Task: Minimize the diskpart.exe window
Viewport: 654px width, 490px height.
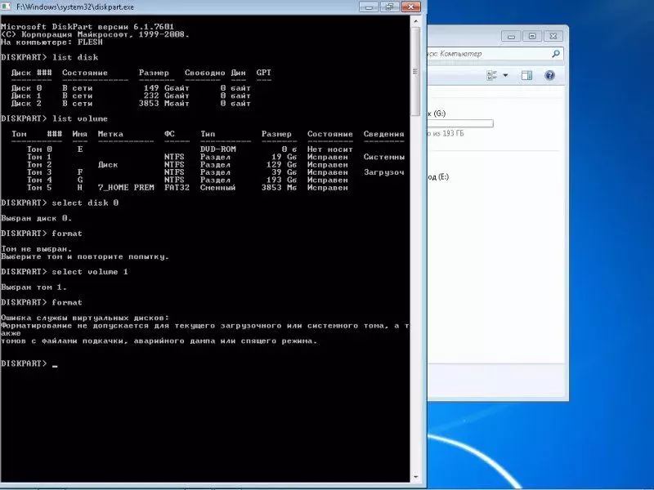Action: point(369,7)
